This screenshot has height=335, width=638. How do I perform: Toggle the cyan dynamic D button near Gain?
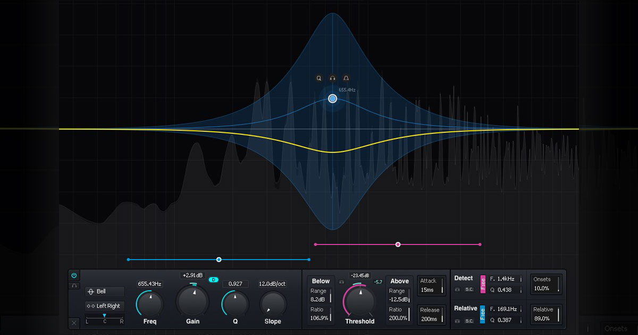(214, 280)
